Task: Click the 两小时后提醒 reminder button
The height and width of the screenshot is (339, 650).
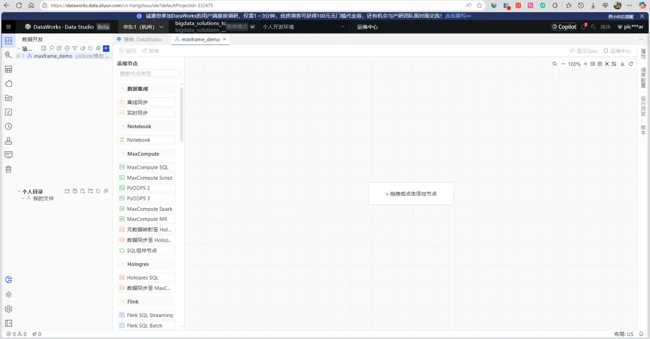Action: [621, 16]
